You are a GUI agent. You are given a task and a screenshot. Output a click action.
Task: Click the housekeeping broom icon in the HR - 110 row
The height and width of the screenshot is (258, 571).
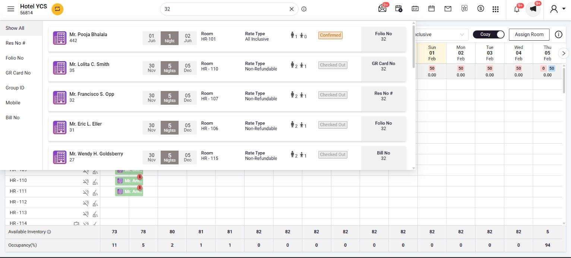(x=95, y=182)
